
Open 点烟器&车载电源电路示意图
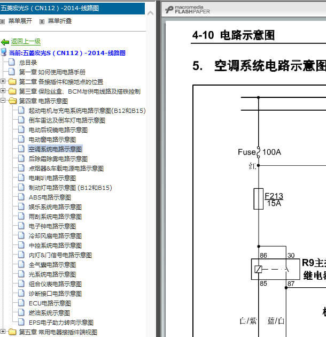[x=66, y=168]
